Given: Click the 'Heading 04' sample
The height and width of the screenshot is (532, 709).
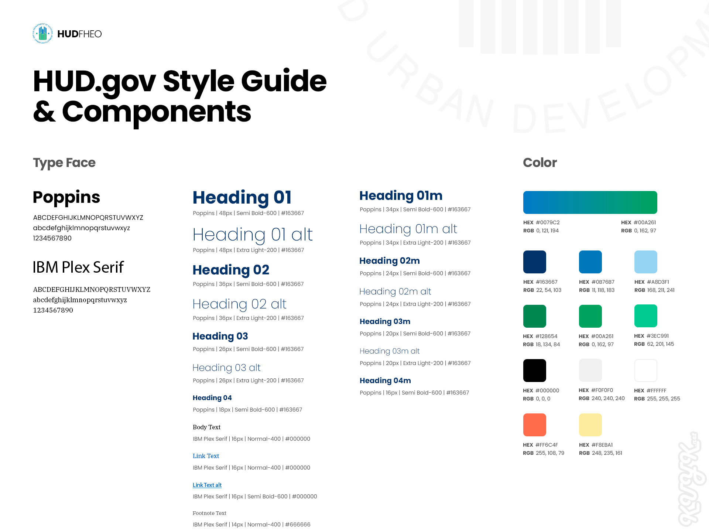Looking at the screenshot, I should pos(212,398).
